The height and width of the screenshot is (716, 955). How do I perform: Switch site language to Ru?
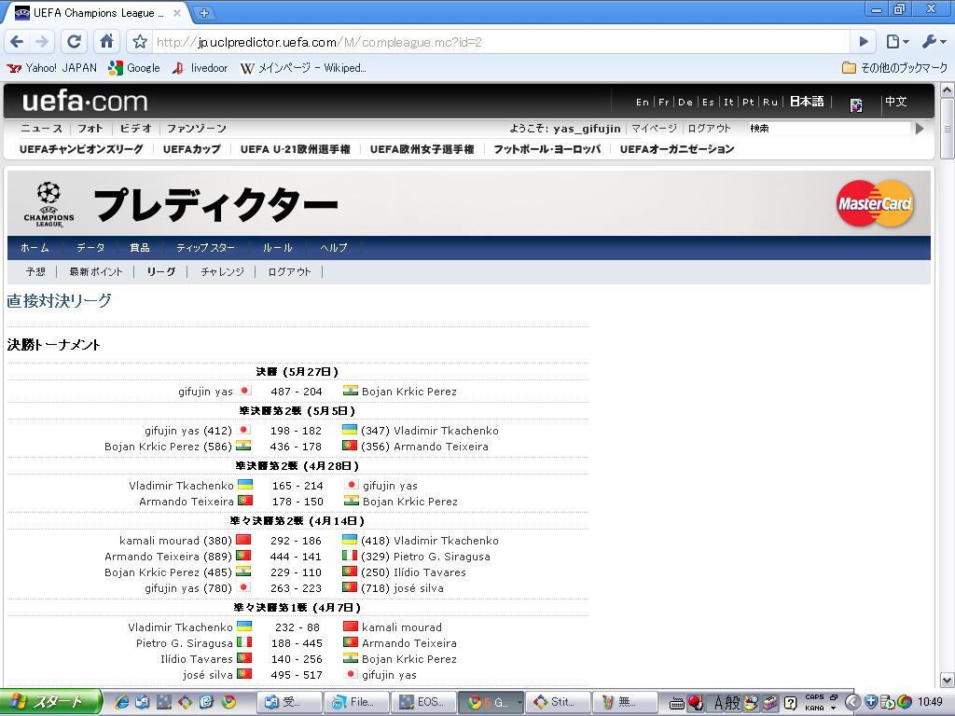(770, 103)
